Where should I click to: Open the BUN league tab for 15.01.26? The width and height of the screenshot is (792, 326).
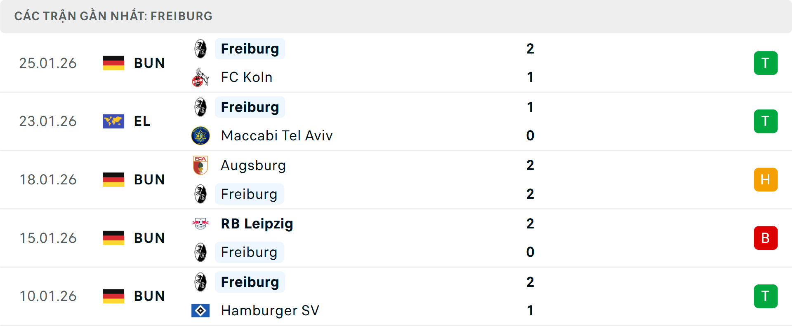149,238
